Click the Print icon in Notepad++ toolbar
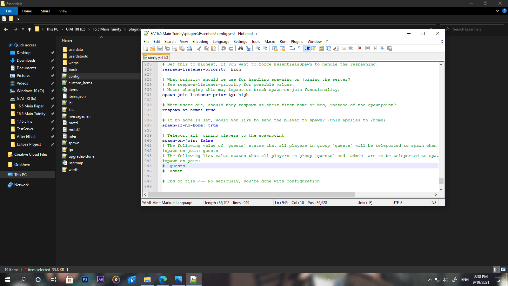Image resolution: width=508 pixels, height=286 pixels. click(189, 48)
